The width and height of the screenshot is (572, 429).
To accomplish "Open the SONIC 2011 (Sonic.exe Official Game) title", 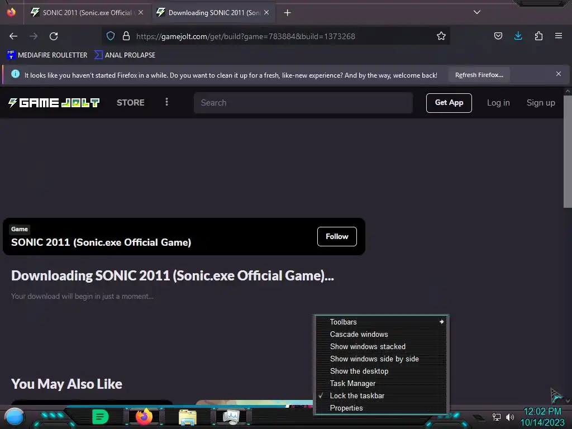I will [101, 242].
